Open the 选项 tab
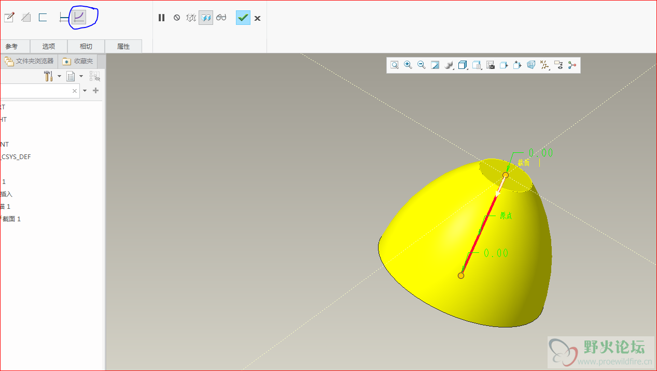 tap(49, 46)
